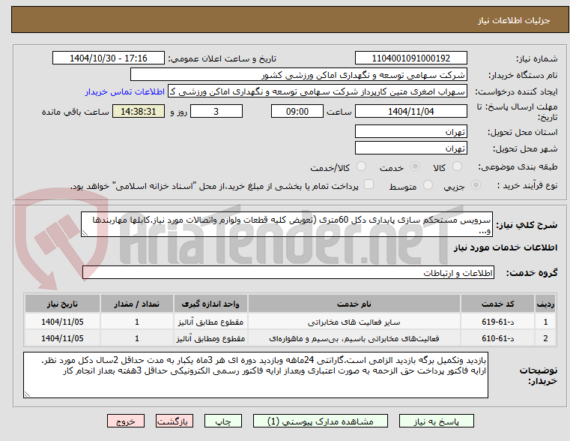Click the مشاهده مدارک پیوستی (1) button
The image size is (570, 441).
coord(321,421)
